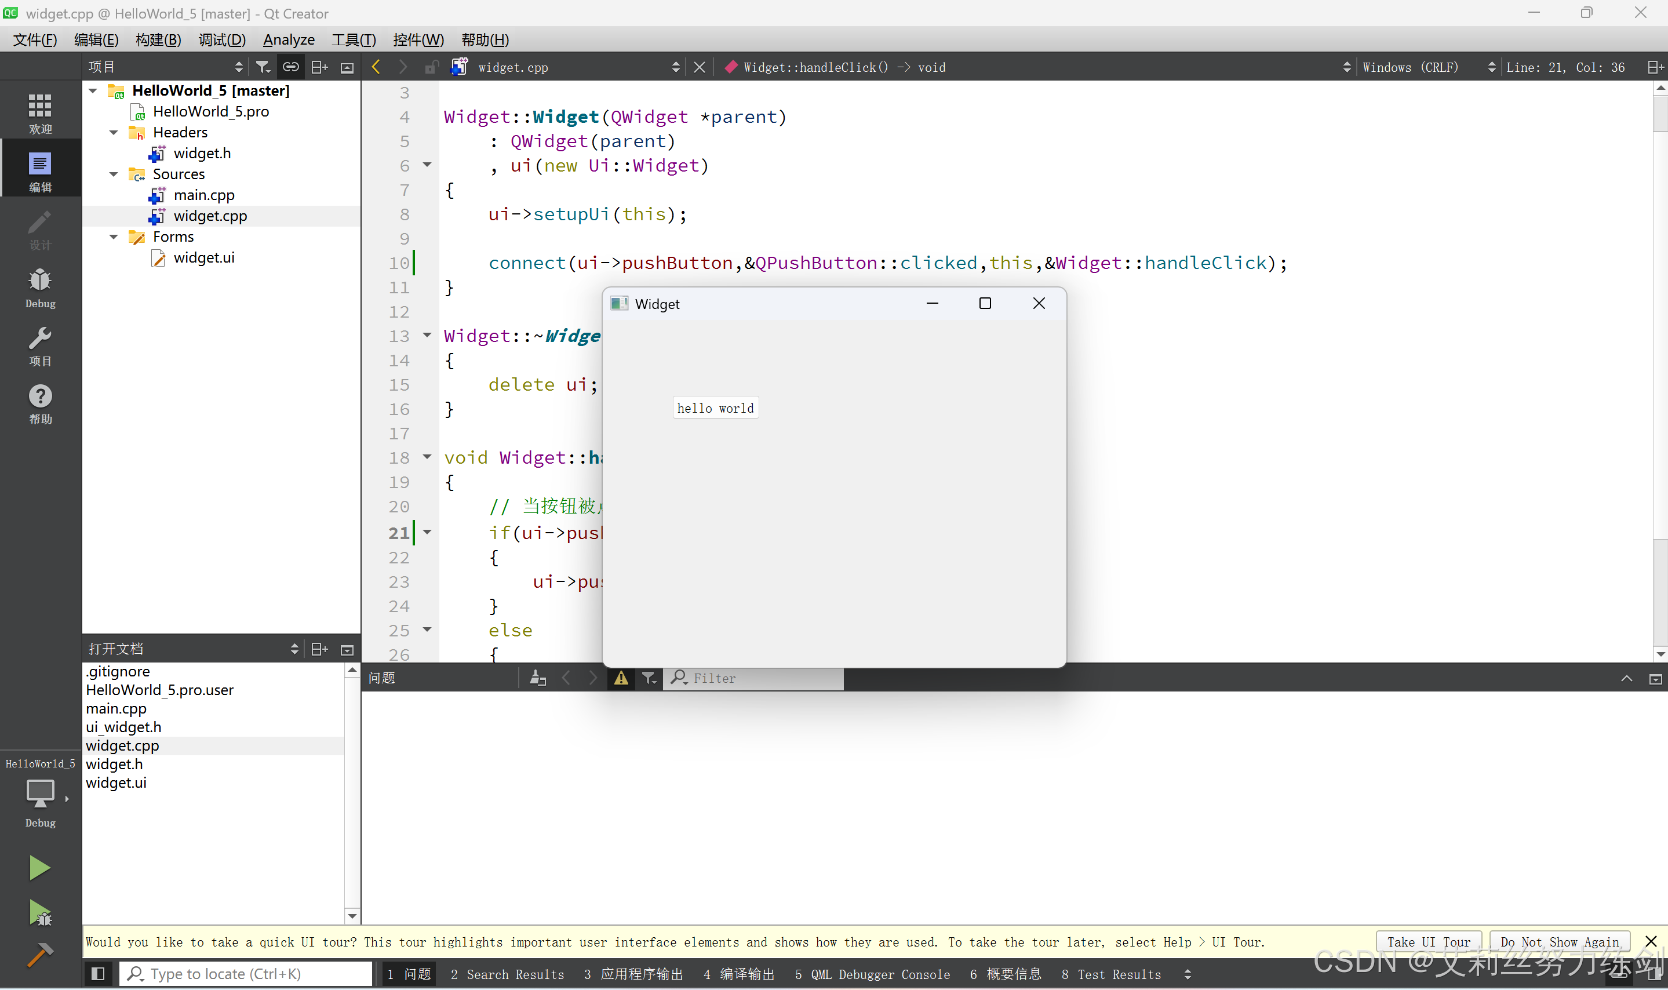The image size is (1668, 990).
Task: Click the Type to locate search field
Action: click(x=247, y=974)
